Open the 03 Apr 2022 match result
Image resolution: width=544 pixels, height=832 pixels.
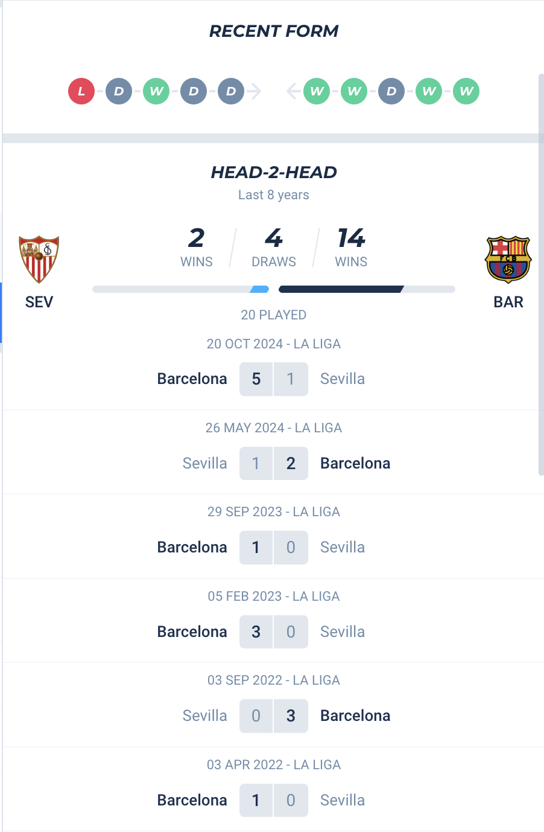coord(273,800)
